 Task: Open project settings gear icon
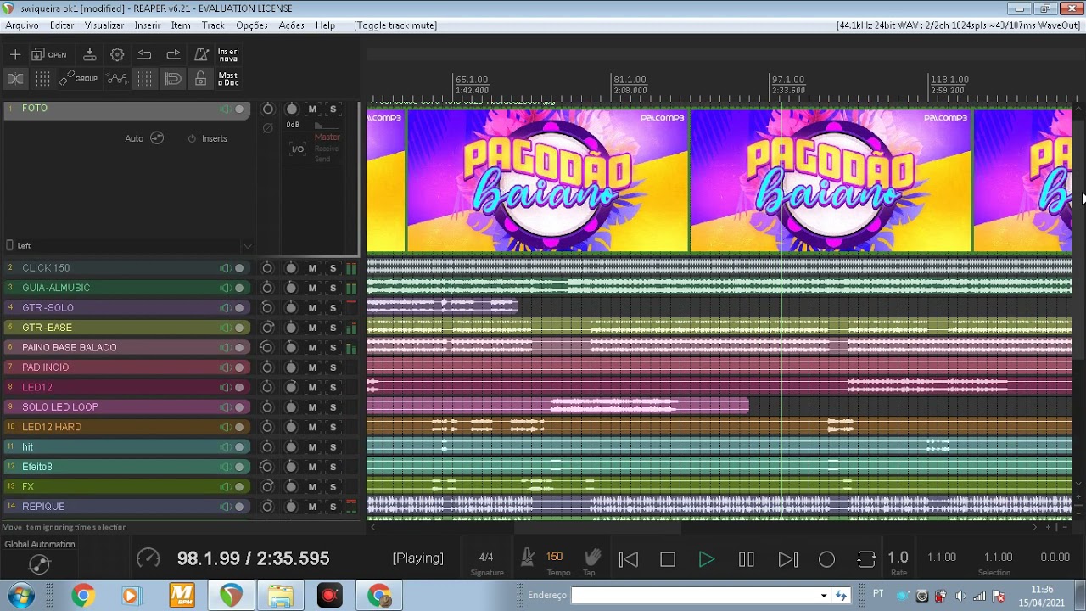pos(117,54)
